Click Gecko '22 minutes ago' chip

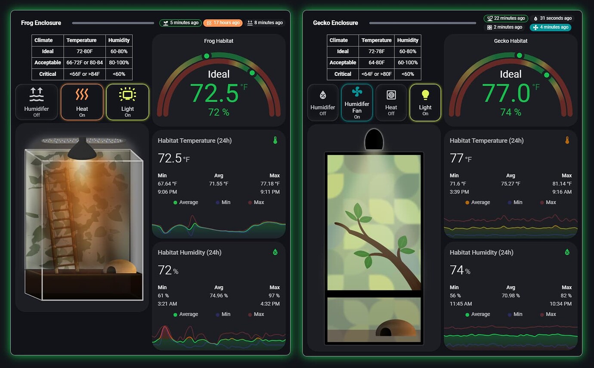pos(506,19)
